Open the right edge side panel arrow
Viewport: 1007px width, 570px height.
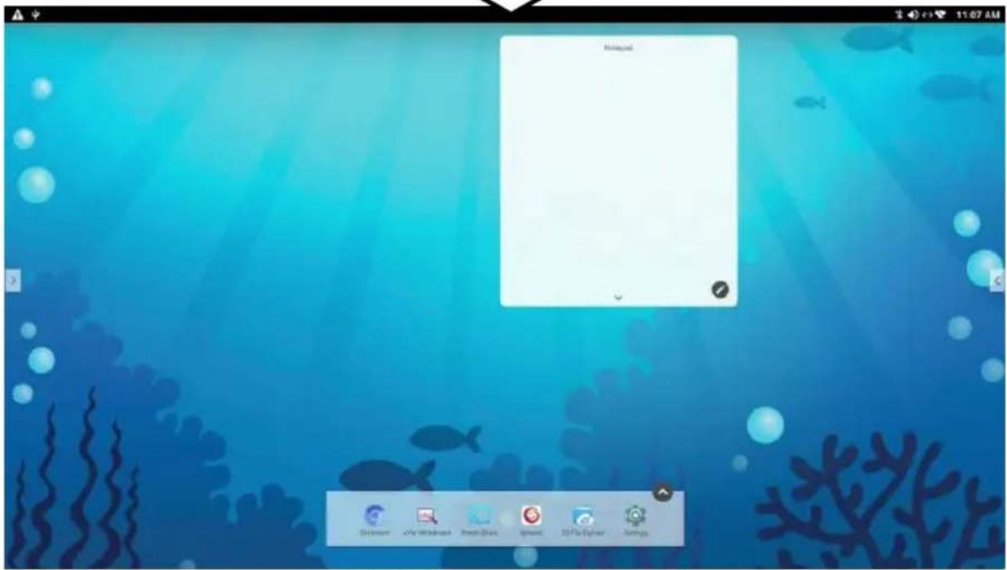point(998,280)
